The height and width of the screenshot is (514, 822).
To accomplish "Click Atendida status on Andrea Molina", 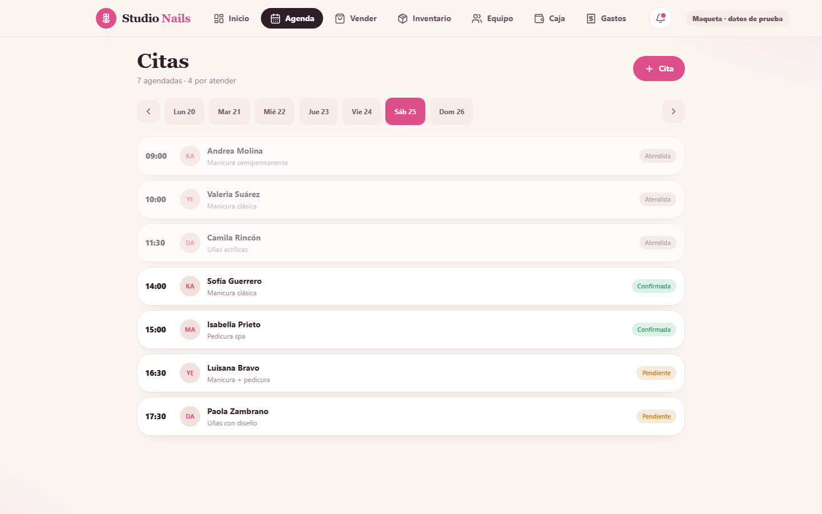I will click(658, 156).
